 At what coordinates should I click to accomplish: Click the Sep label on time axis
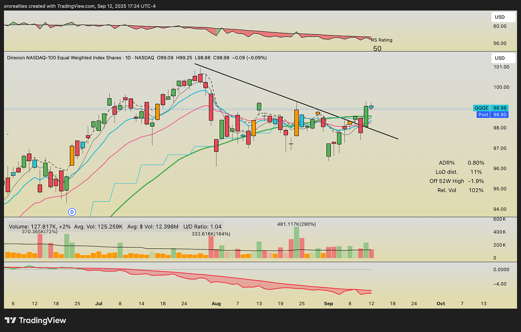(x=328, y=303)
